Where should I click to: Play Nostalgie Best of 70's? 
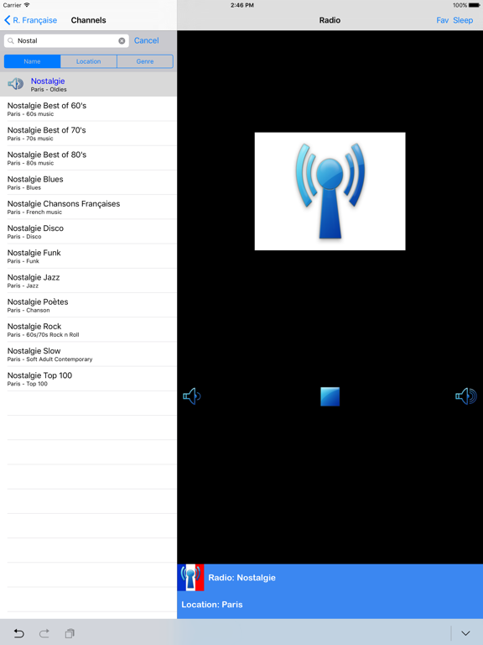[88, 134]
